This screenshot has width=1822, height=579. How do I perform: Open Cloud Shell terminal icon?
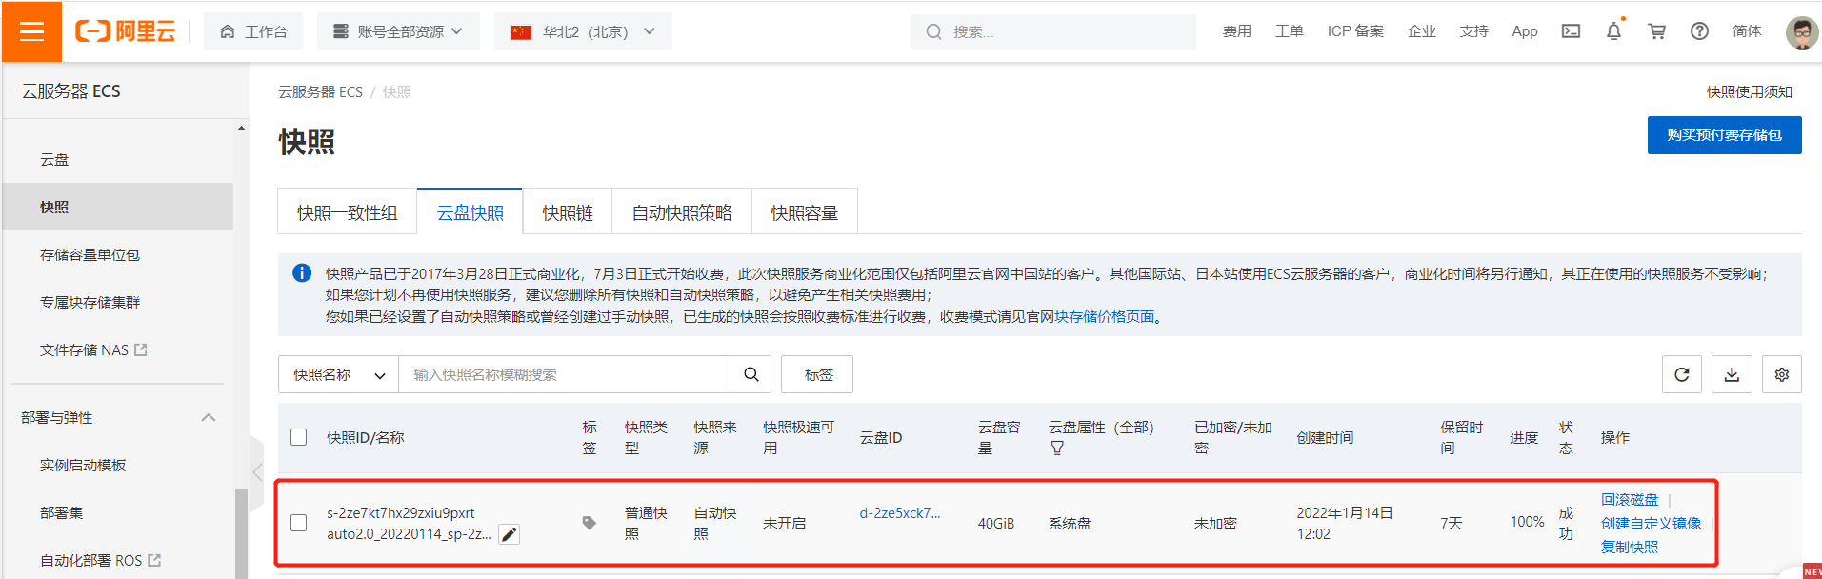pyautogui.click(x=1571, y=31)
